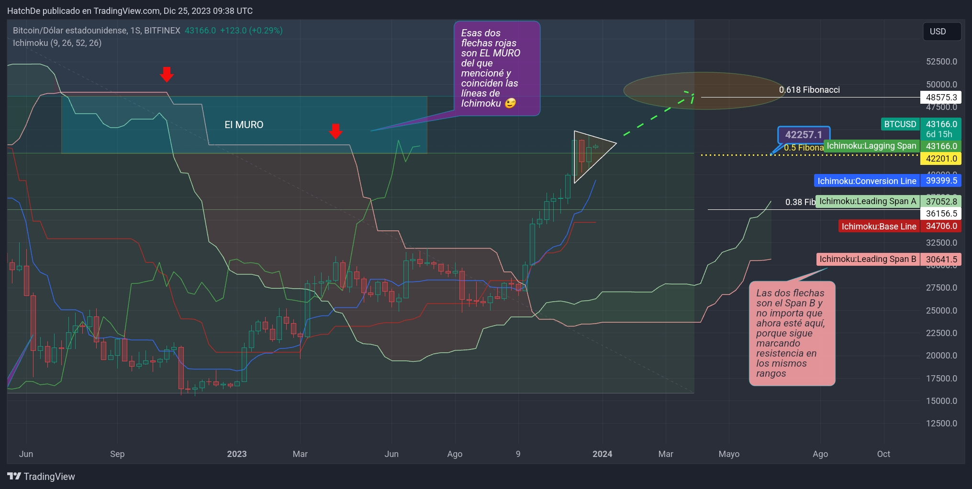Select the Ichimoku:Base Line label

pyautogui.click(x=878, y=227)
